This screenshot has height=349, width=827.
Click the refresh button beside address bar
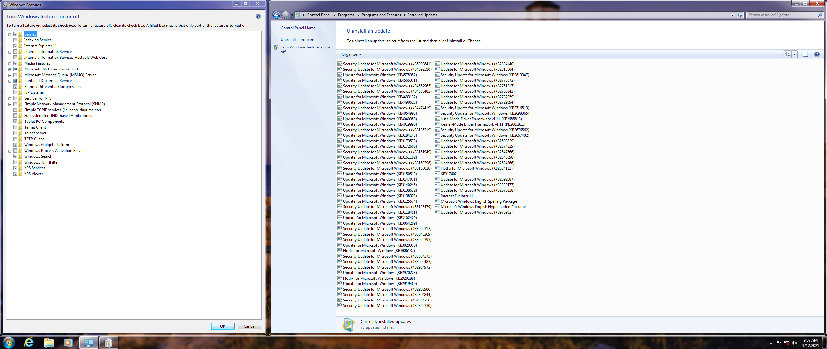(739, 15)
